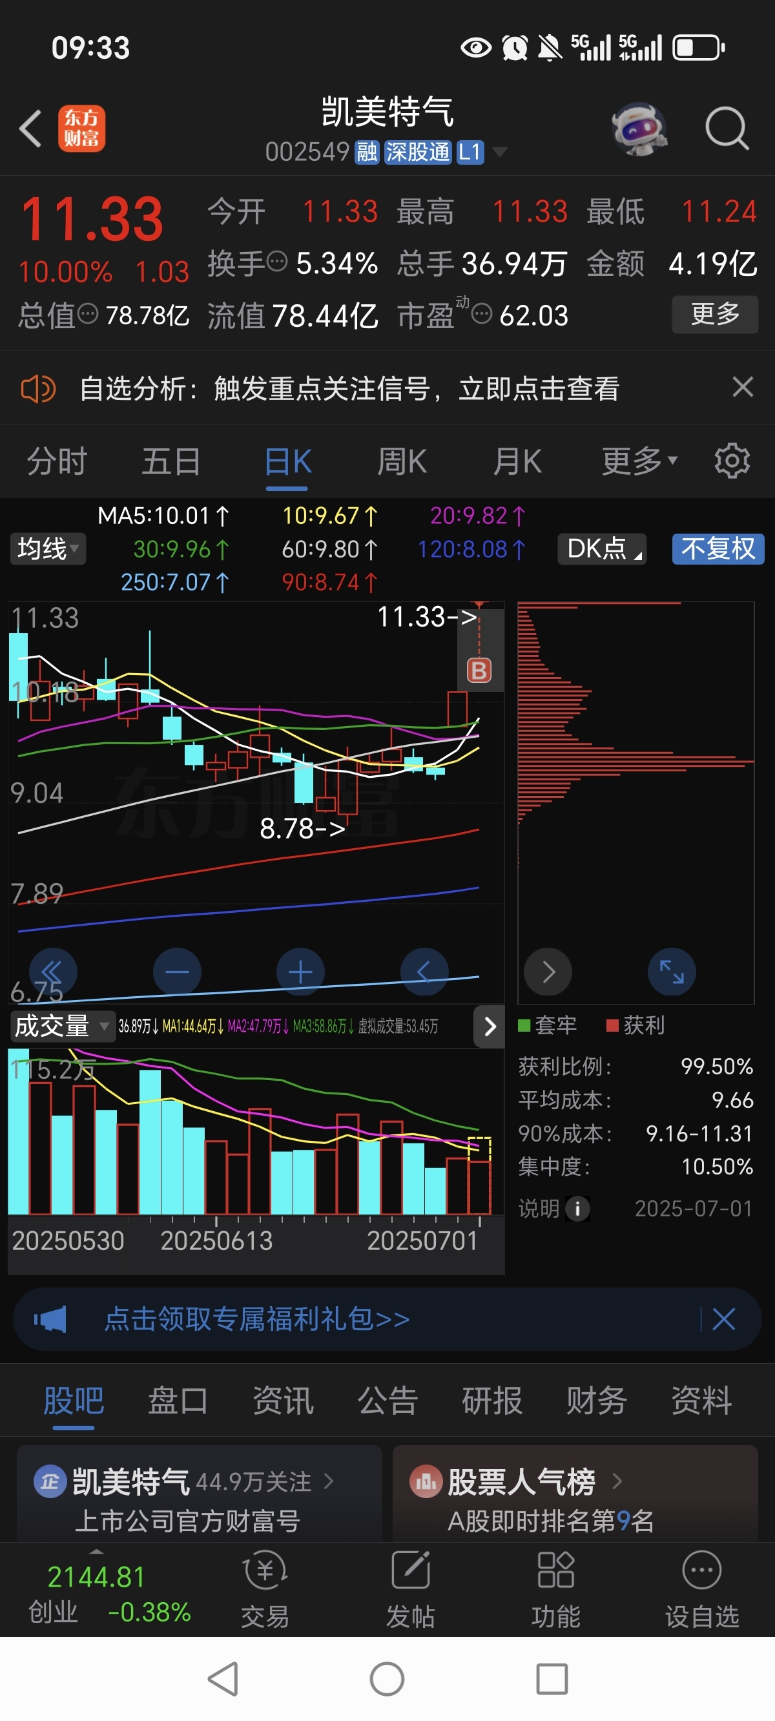Zoom in chart with plus button
The height and width of the screenshot is (1721, 775).
(301, 972)
